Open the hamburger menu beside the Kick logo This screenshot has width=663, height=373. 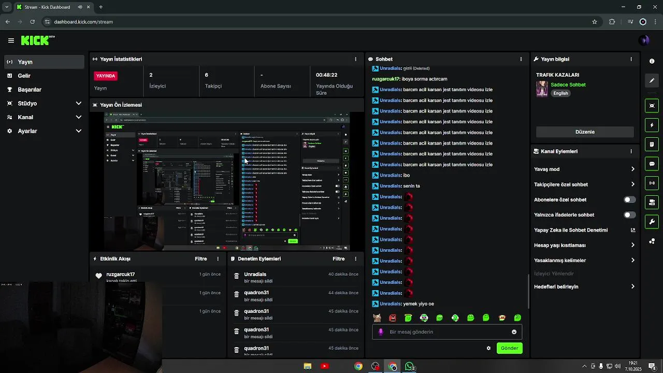coord(11,40)
